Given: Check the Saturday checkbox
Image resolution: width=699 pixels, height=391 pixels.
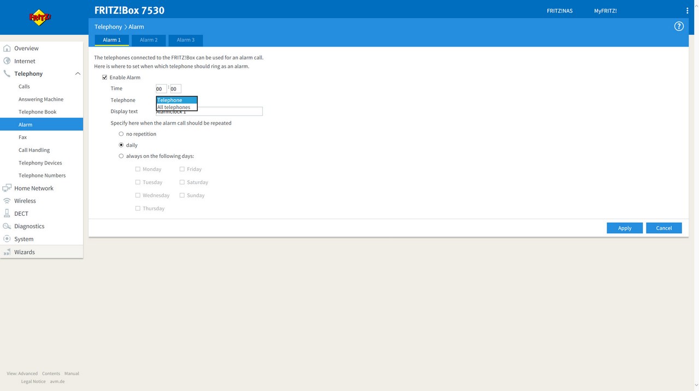Looking at the screenshot, I should point(182,182).
